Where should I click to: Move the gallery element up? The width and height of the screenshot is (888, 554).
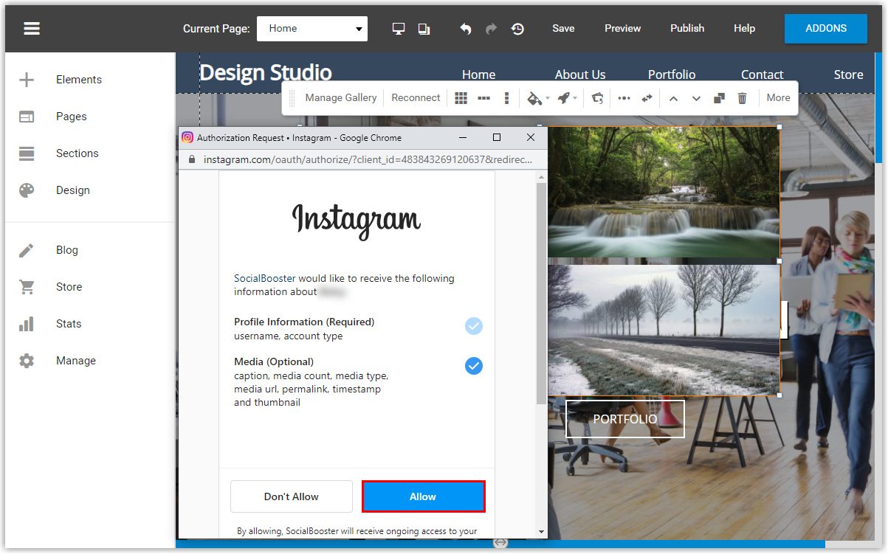673,98
